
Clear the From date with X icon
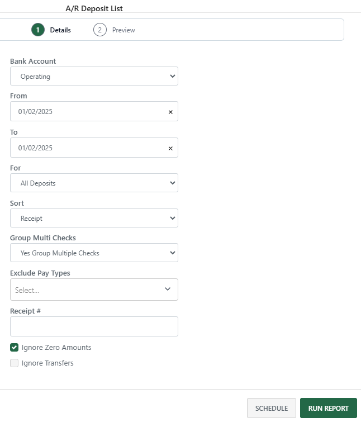[x=170, y=112]
